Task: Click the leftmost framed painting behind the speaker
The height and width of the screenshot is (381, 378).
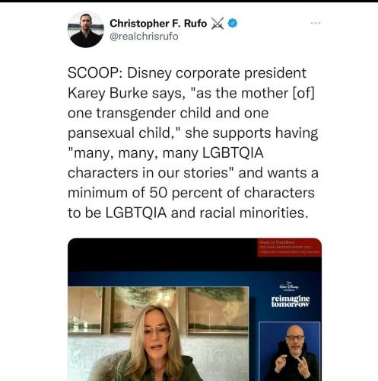Action: point(85,310)
